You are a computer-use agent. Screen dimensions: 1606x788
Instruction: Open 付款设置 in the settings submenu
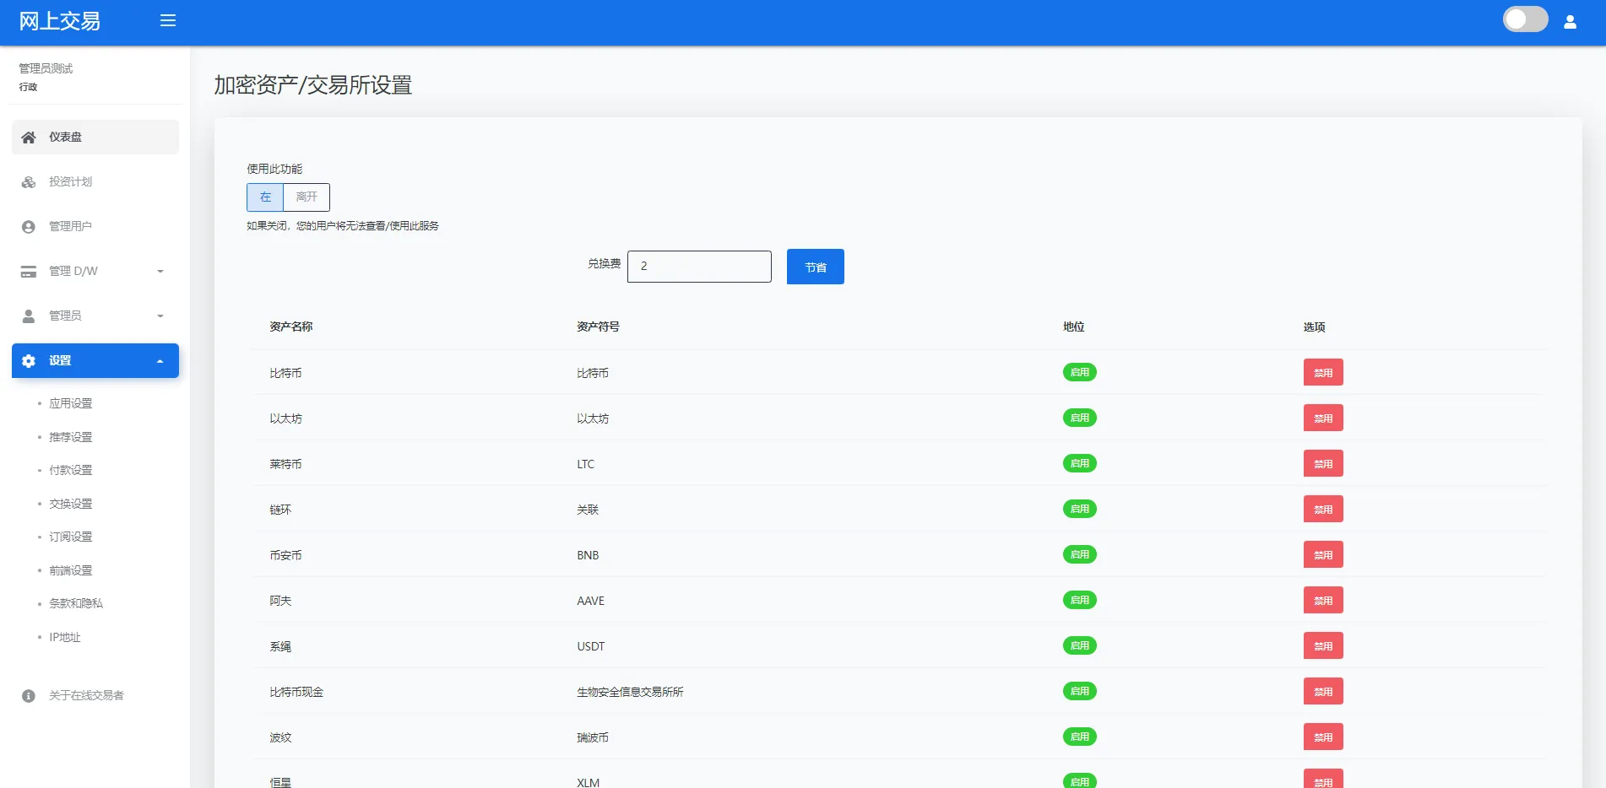pos(71,470)
